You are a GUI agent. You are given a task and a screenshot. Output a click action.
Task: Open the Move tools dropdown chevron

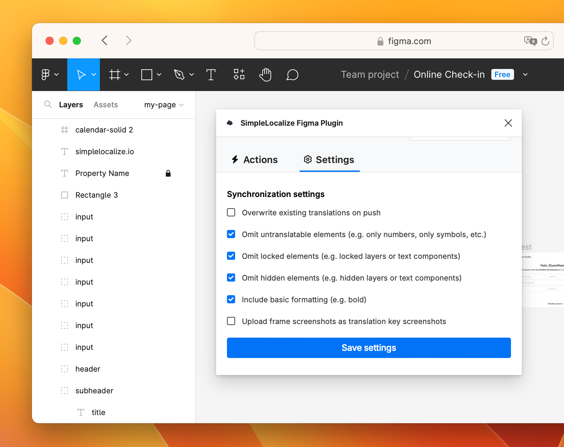pos(94,75)
